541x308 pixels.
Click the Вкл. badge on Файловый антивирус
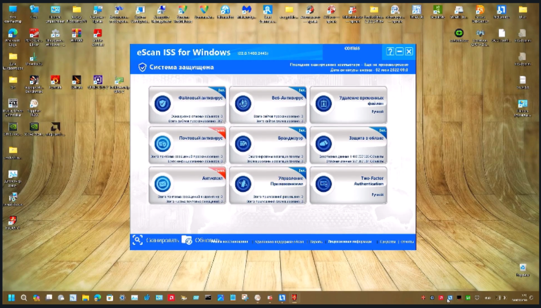click(x=221, y=91)
